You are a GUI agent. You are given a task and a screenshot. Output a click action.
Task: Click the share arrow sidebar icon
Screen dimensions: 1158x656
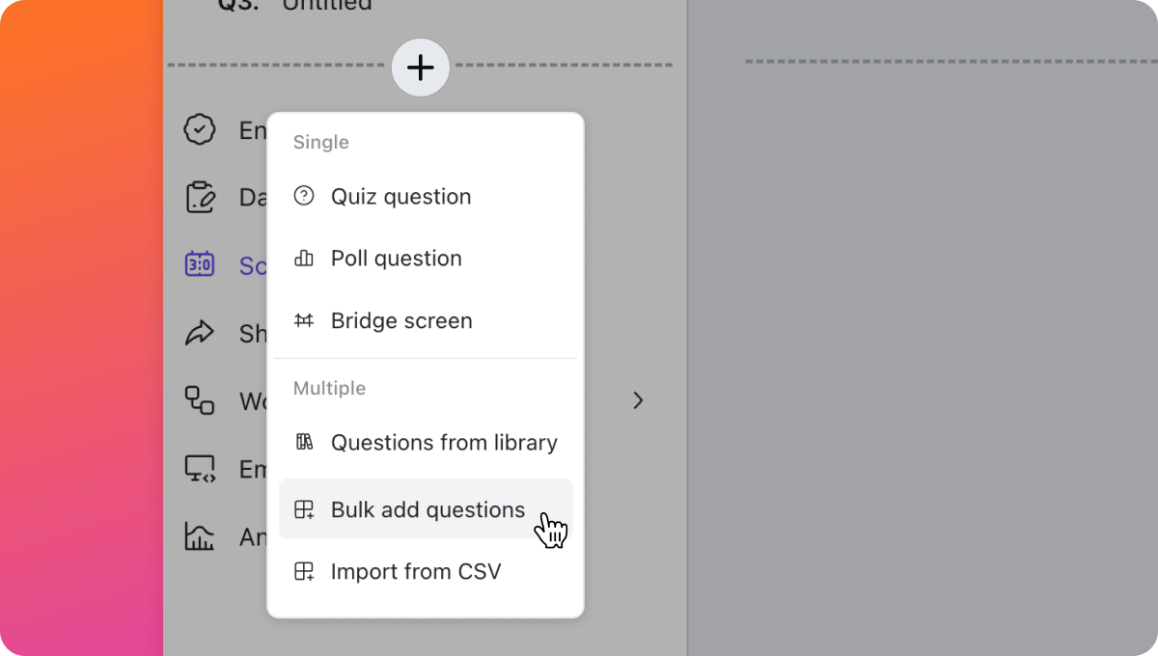(x=200, y=333)
